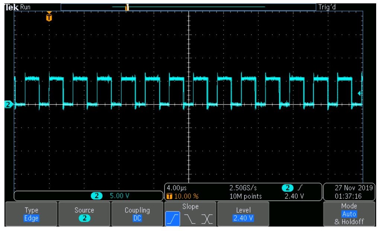Click the orange trigger position T marker
Viewport: 381px width, 231px height.
(x=49, y=17)
